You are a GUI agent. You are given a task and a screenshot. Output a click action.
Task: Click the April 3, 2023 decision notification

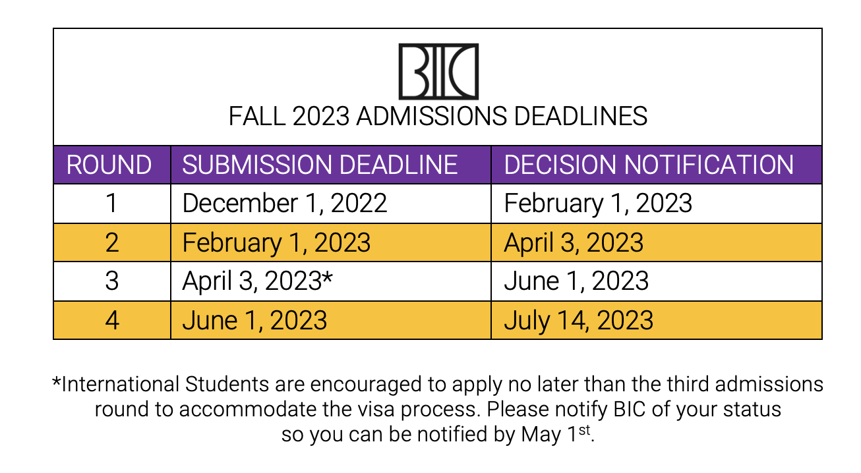tap(574, 243)
